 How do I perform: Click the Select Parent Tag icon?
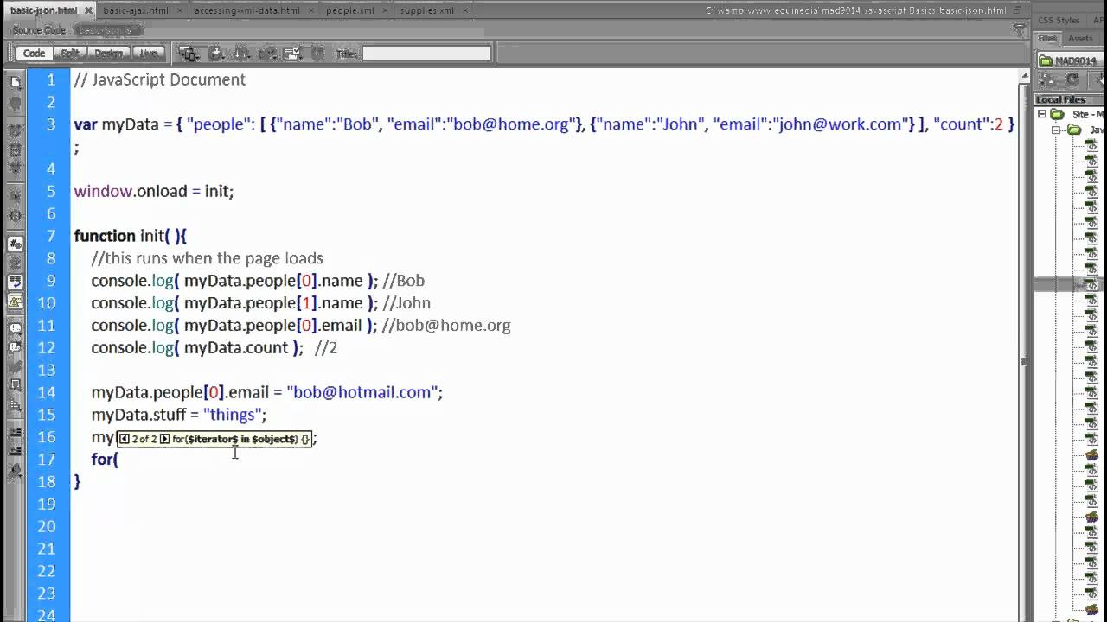pyautogui.click(x=15, y=195)
